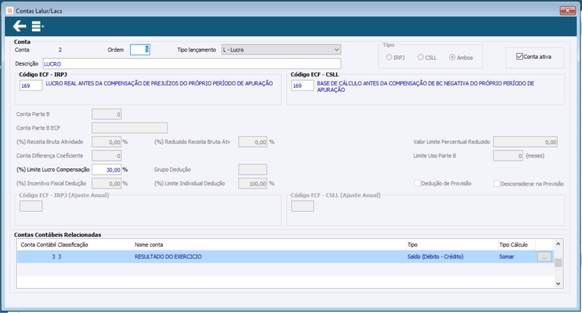The width and height of the screenshot is (582, 313).
Task: Edit the Limite Lucro Compensação percentage field
Action: [x=106, y=170]
